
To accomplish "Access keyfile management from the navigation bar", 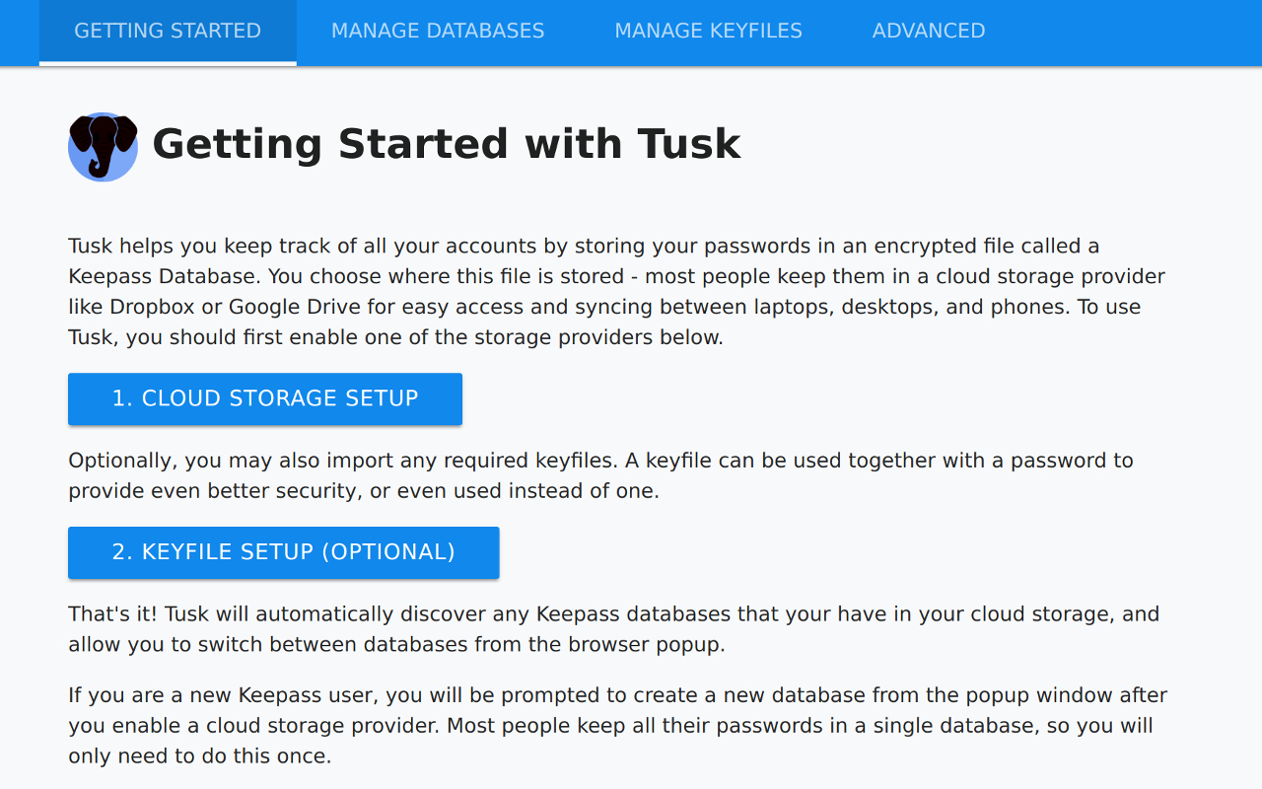I will (709, 31).
